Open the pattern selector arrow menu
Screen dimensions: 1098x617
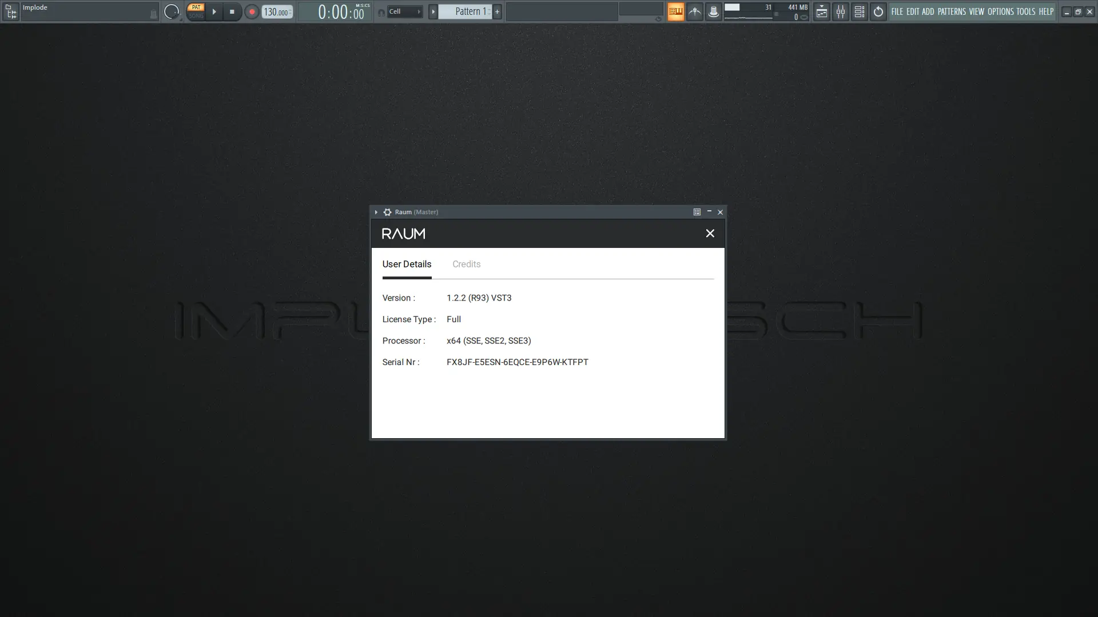tap(433, 11)
